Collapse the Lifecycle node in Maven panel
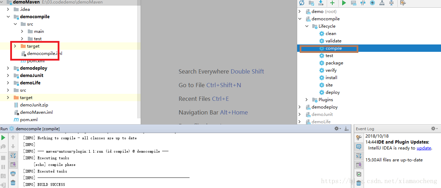The image size is (441, 188). [307, 26]
